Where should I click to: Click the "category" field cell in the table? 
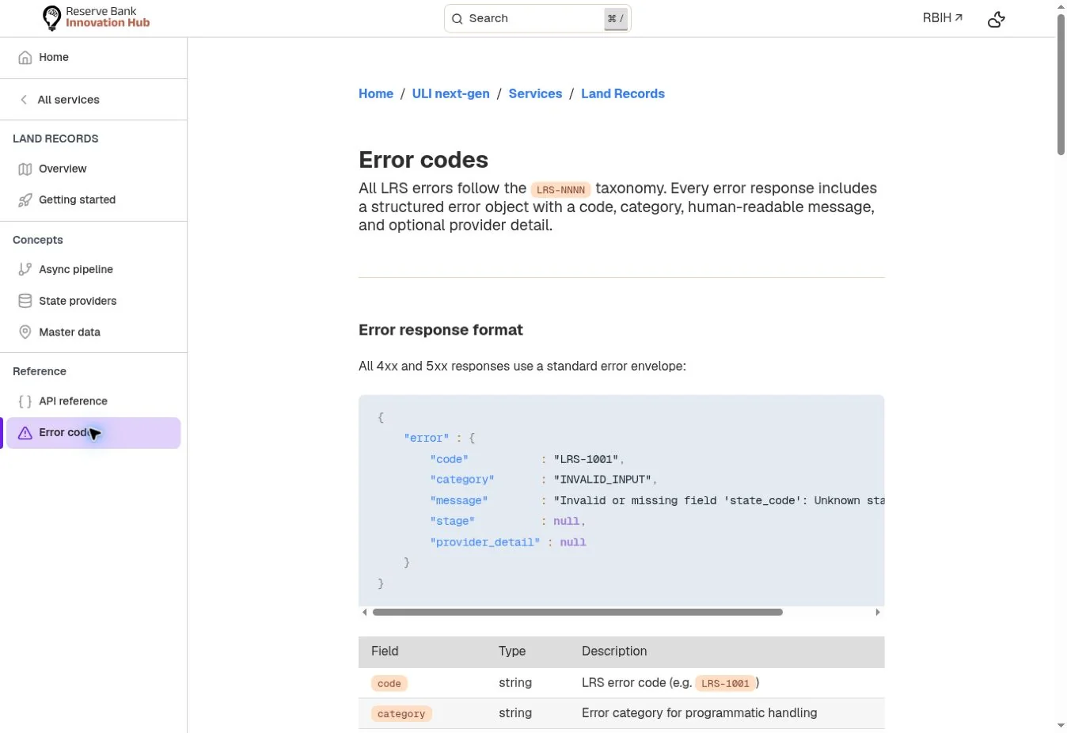pyautogui.click(x=401, y=714)
